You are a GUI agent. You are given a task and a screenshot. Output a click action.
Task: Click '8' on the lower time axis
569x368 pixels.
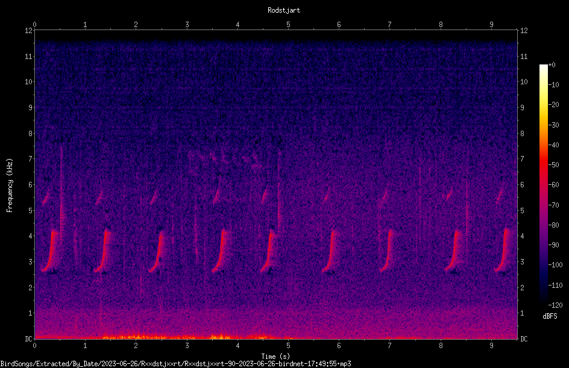pos(441,346)
